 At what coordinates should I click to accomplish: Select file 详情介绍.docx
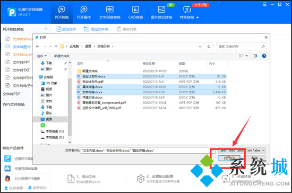(151, 97)
